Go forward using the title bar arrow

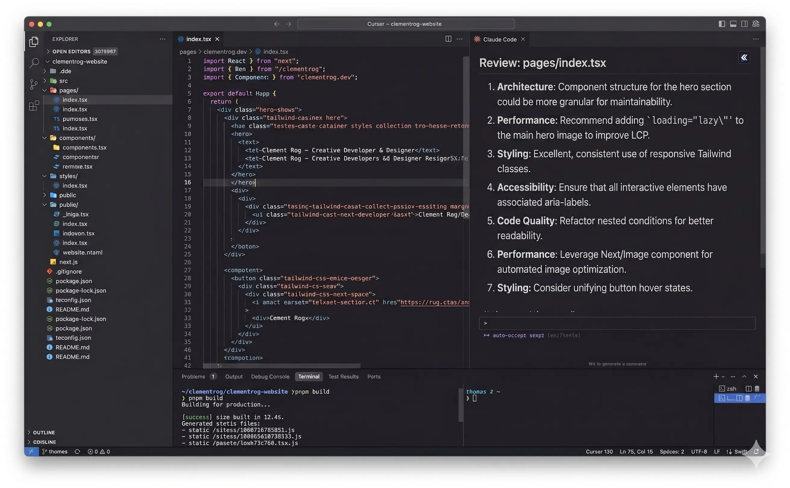tap(288, 24)
